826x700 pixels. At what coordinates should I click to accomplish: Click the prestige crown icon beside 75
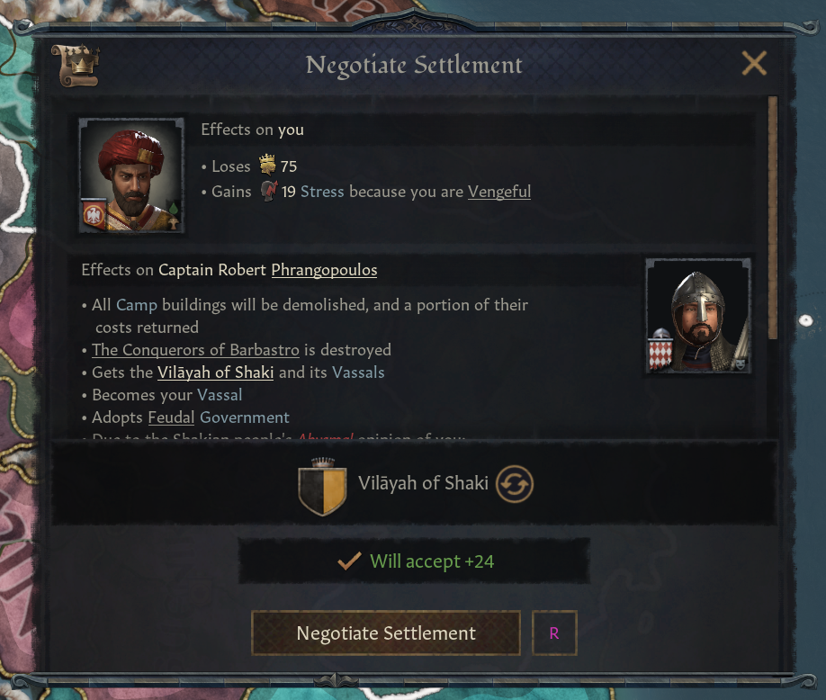pyautogui.click(x=267, y=166)
